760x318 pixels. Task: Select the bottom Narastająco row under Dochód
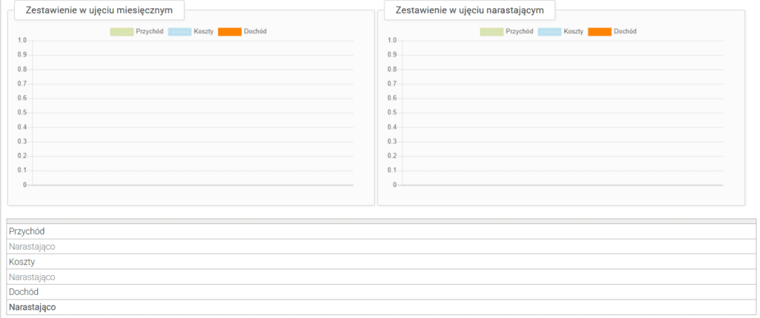coord(32,307)
